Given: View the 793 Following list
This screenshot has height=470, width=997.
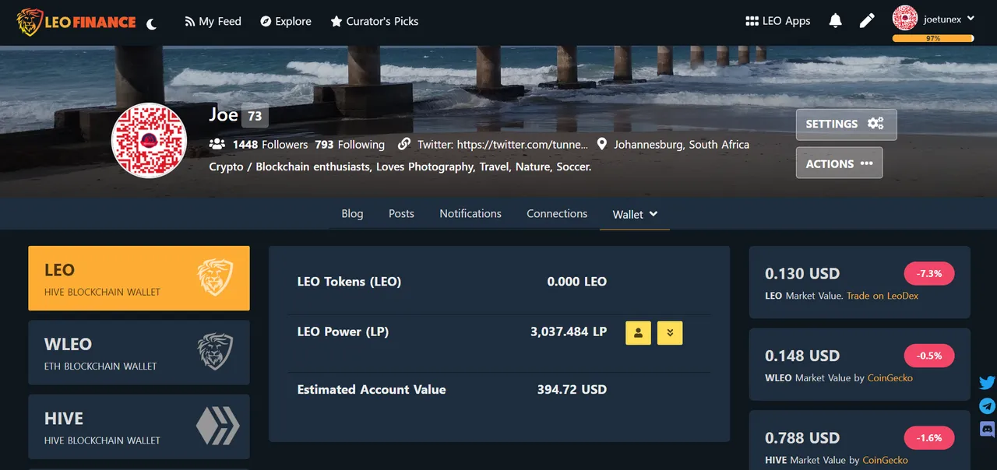Looking at the screenshot, I should pyautogui.click(x=350, y=145).
